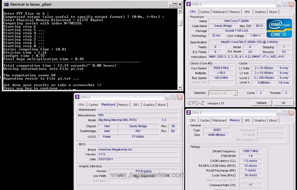The image size is (297, 190).
Task: Click the OK button in CPU-Z
Action: tap(283, 103)
